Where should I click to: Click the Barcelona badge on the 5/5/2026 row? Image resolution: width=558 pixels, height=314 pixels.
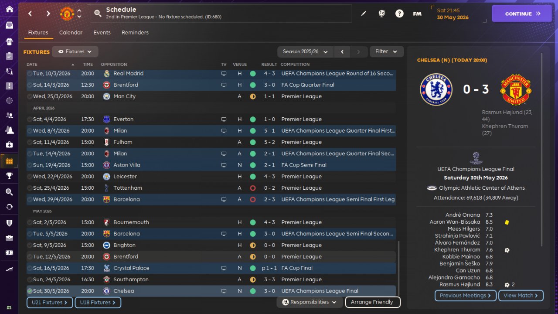[107, 234]
